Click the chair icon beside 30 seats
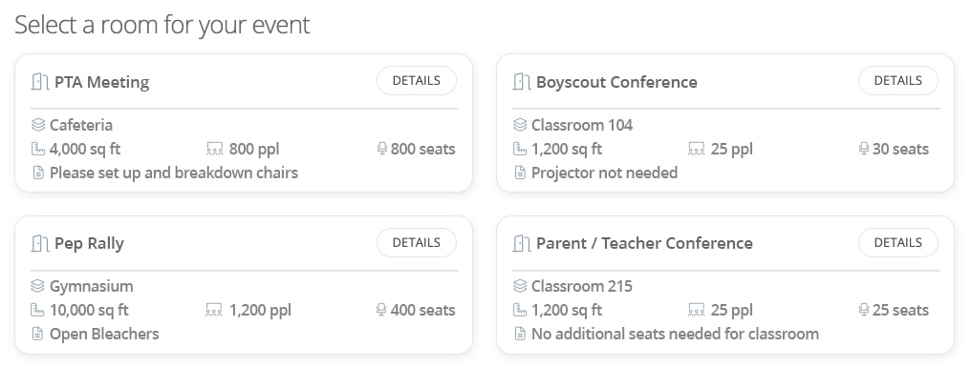The height and width of the screenshot is (367, 972). (x=863, y=149)
